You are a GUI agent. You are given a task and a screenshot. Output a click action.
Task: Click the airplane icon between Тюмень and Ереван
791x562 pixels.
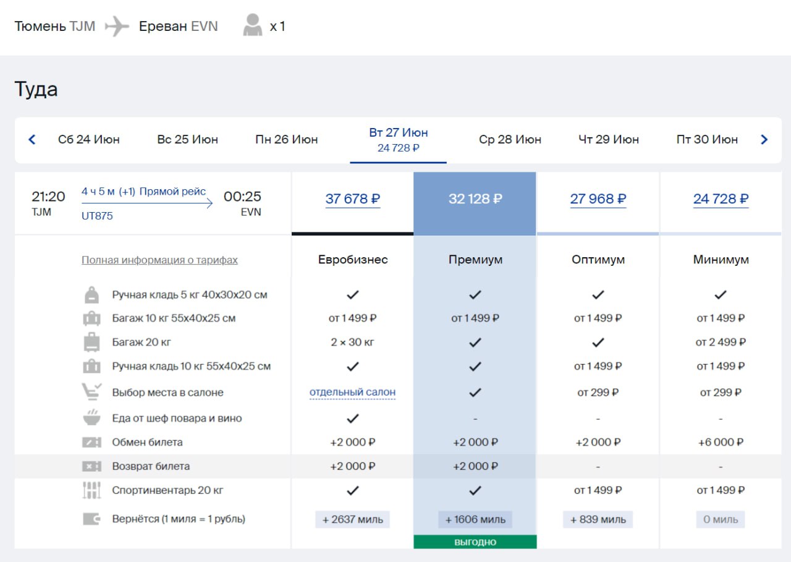tap(117, 27)
